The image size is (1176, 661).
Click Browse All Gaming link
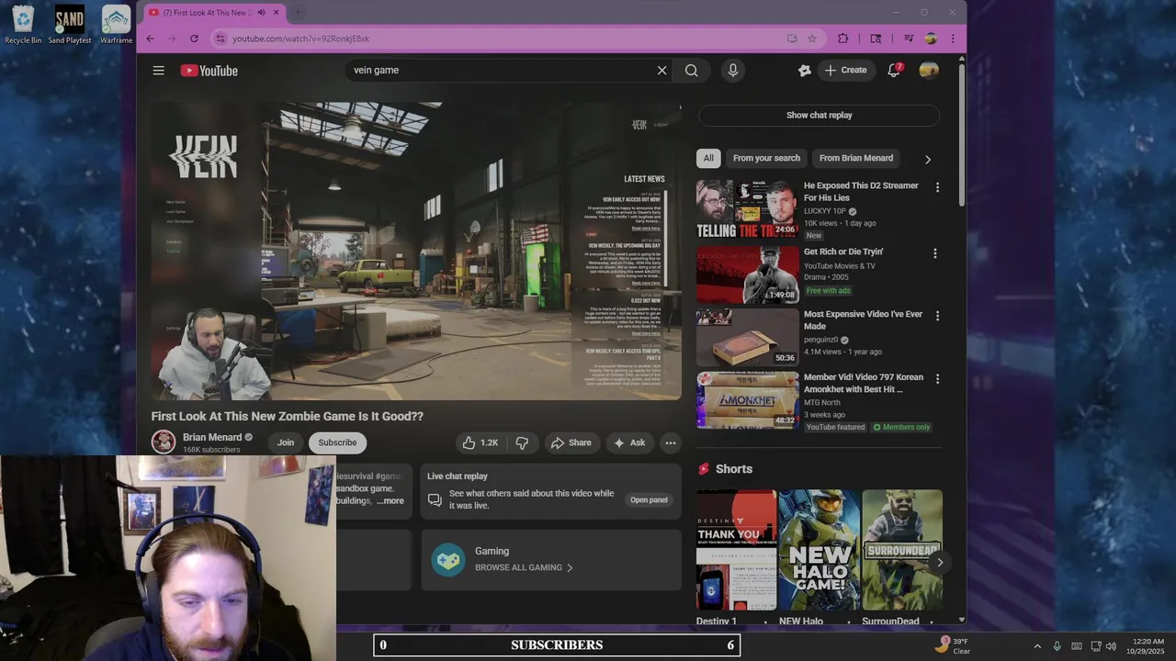click(524, 567)
